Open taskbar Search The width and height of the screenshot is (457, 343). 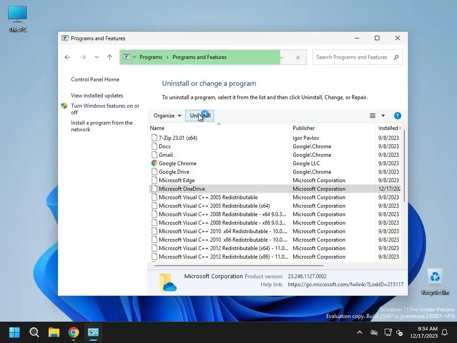(x=34, y=332)
